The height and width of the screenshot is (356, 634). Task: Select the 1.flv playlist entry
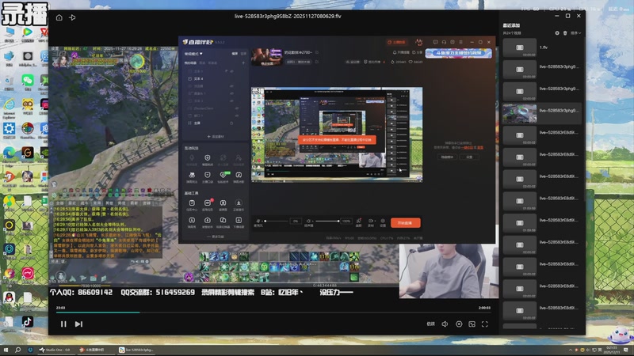coord(542,47)
